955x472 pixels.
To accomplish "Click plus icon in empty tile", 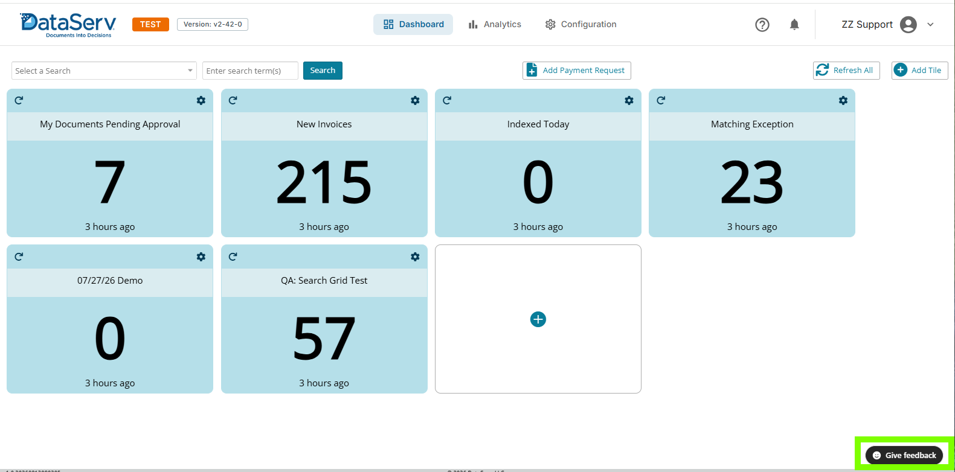I will click(538, 319).
